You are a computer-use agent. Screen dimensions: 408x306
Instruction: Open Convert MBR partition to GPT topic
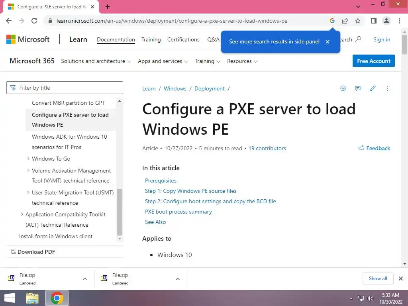69,103
